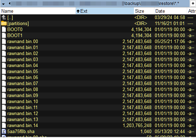Select file 5aa75f8b.sha
The width and height of the screenshot is (196, 138).
click(x=21, y=132)
